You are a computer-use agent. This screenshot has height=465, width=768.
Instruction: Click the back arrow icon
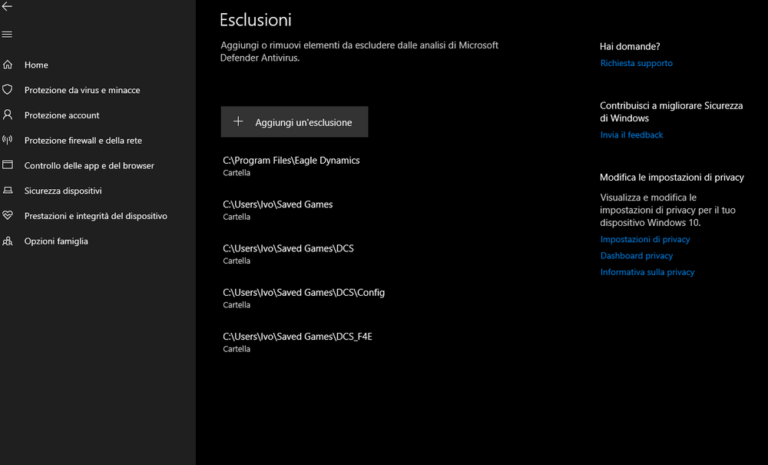[7, 6]
